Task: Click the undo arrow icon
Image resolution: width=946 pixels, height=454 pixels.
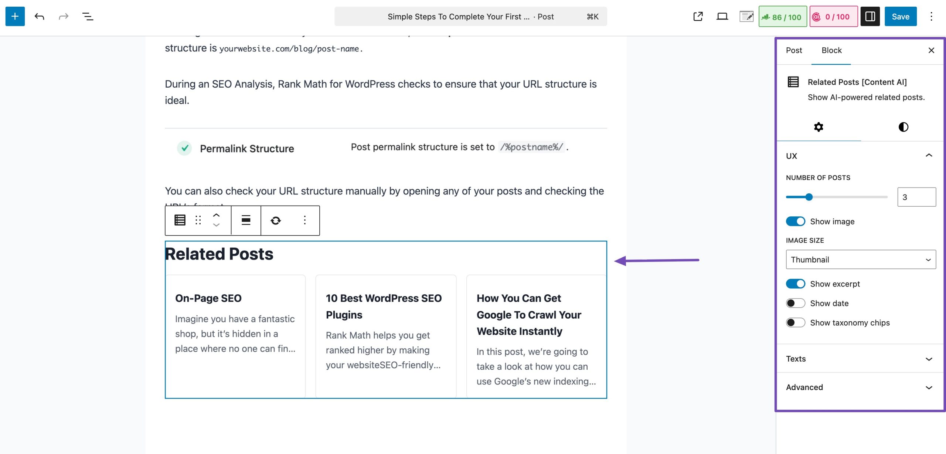Action: 39,16
